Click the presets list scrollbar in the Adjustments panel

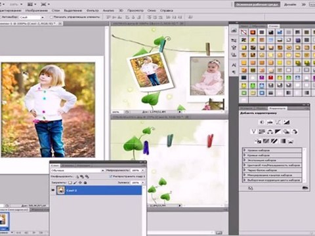304,165
